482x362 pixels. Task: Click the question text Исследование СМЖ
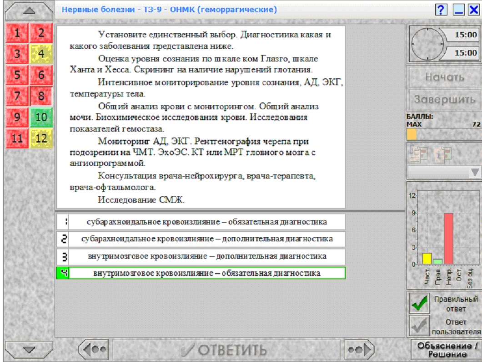(x=141, y=200)
